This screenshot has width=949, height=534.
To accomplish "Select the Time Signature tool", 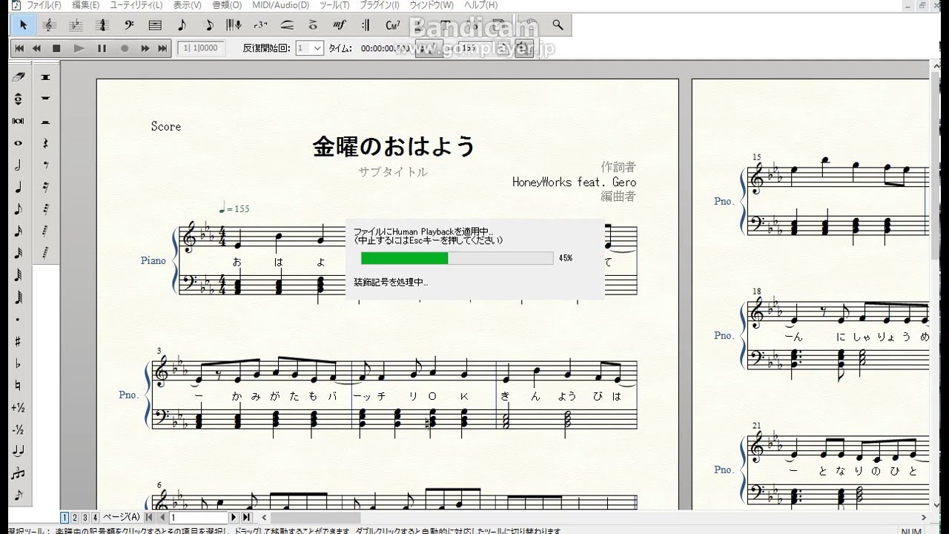I will pyautogui.click(x=102, y=25).
